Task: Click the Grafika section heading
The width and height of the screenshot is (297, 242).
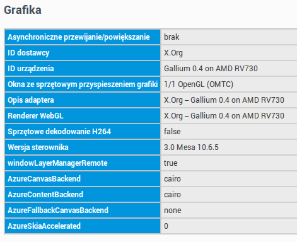Action: point(23,10)
